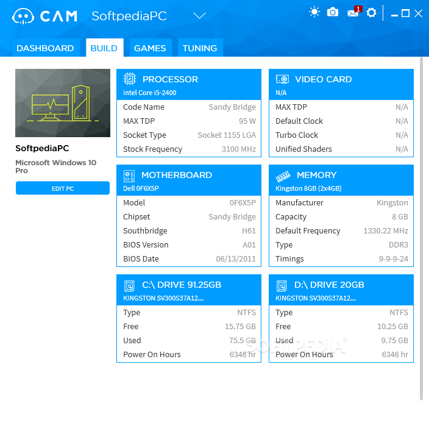Click the Turbo Clock row label
Screen dimensions: 429x434
coord(297,135)
